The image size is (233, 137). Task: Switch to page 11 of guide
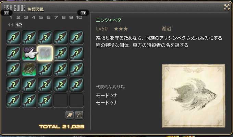11,25
